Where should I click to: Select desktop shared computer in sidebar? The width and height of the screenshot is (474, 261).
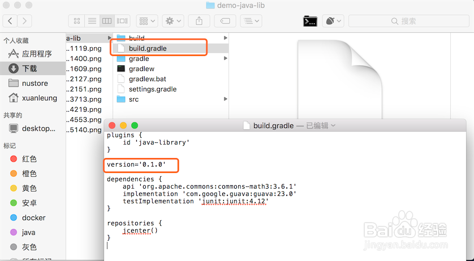click(x=33, y=128)
